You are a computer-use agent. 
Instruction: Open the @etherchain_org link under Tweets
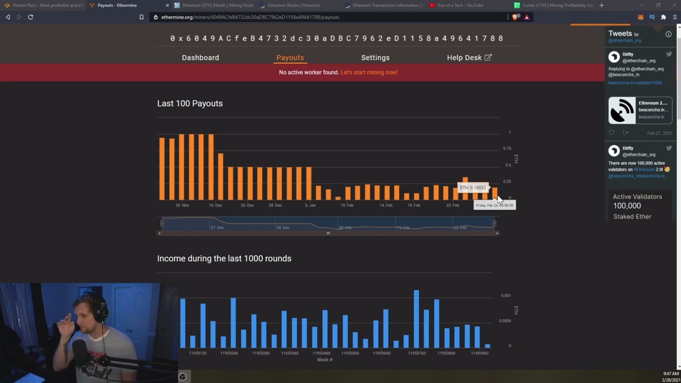tap(625, 40)
